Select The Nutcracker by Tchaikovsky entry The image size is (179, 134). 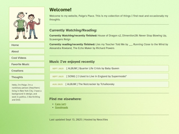(109, 84)
